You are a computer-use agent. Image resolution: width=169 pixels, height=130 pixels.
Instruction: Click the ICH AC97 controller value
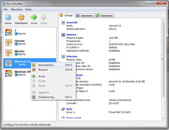click(x=114, y=103)
